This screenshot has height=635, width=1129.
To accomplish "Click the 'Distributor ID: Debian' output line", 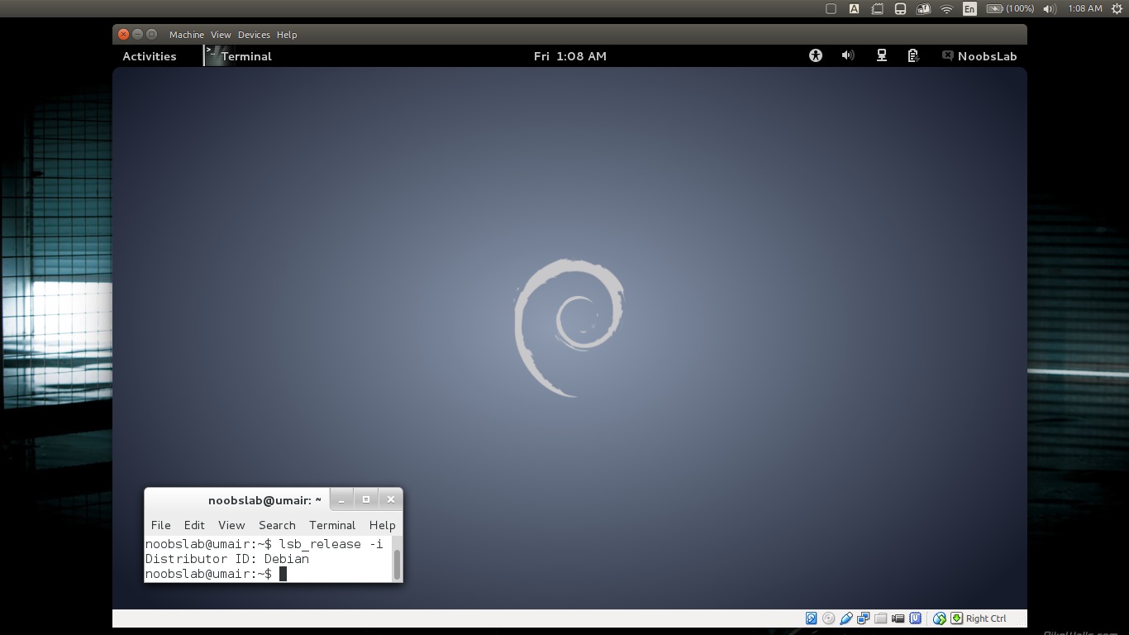I will click(x=227, y=559).
